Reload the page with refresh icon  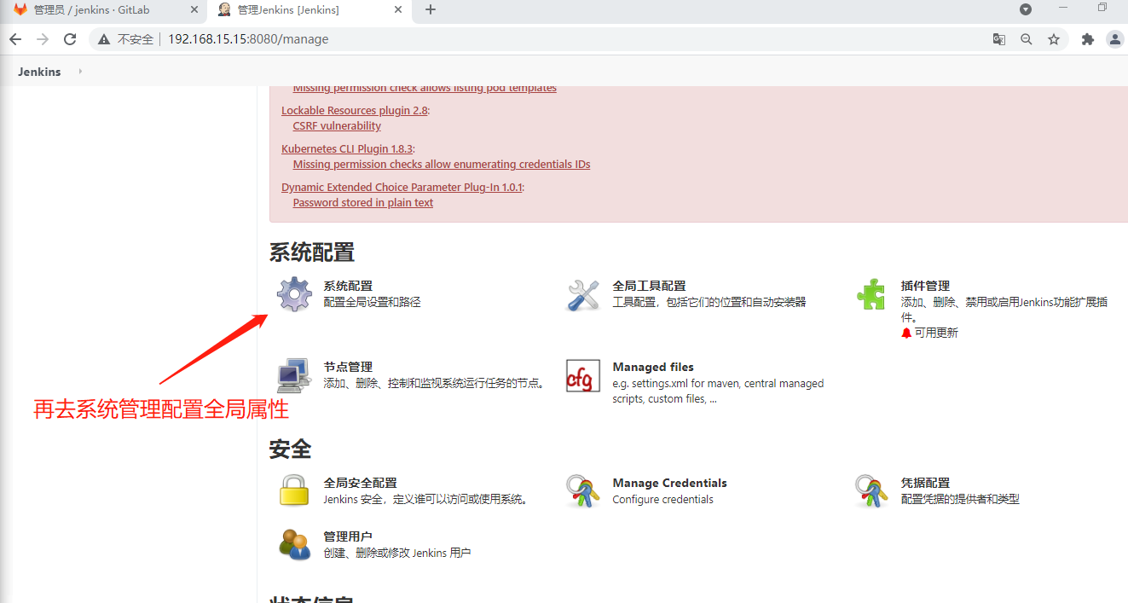coord(70,39)
